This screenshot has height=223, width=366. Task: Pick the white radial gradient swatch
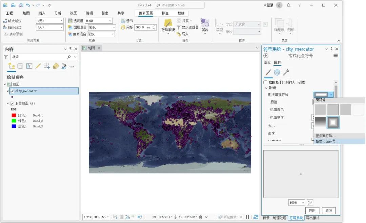coord(332,123)
